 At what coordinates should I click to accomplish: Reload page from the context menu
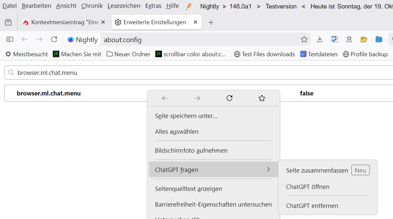[229, 98]
